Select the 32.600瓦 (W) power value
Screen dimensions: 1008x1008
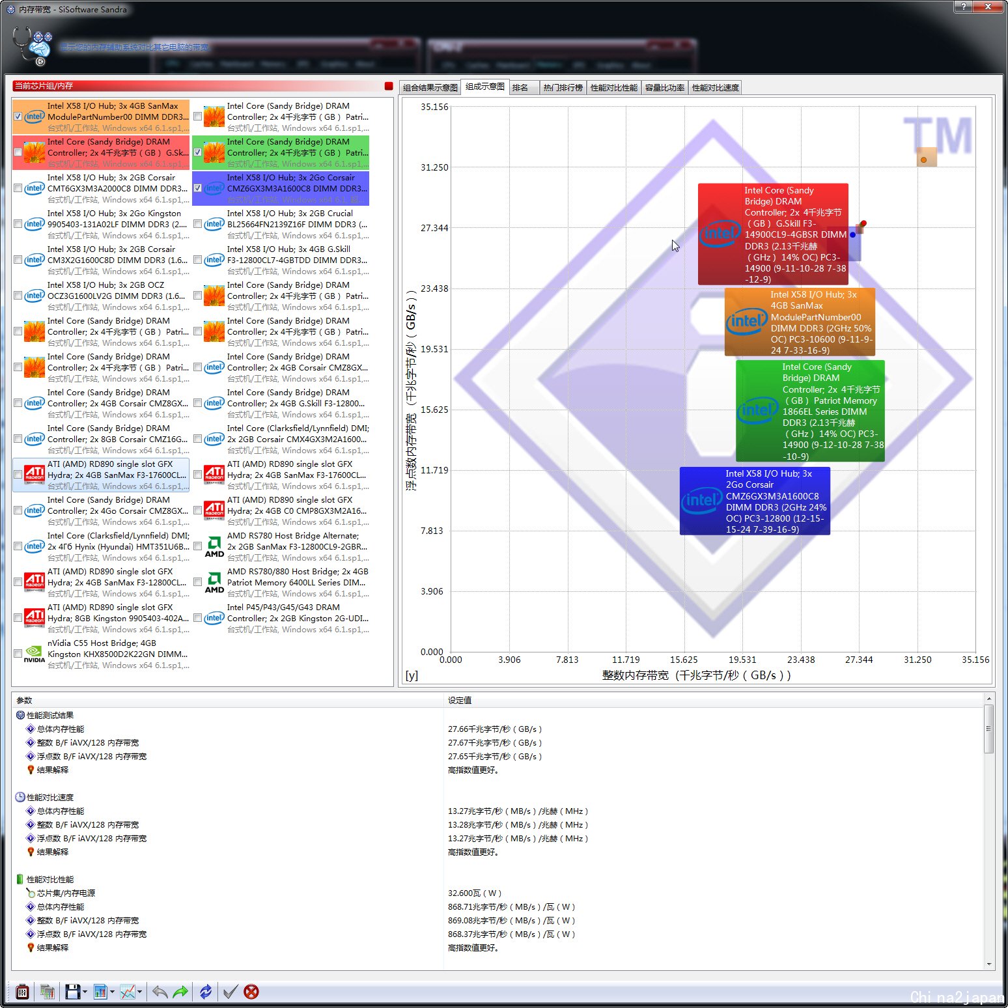pyautogui.click(x=475, y=893)
